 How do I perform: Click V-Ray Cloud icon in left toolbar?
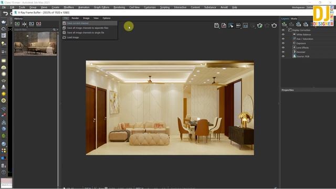tap(4, 29)
